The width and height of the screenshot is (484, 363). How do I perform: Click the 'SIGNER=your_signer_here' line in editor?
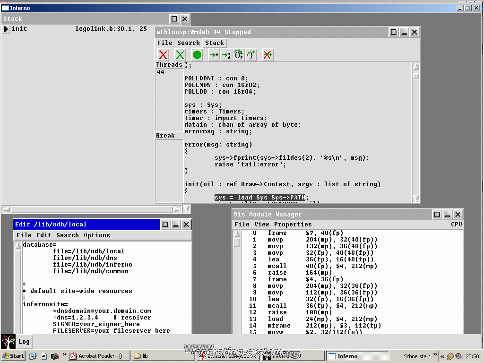point(96,324)
